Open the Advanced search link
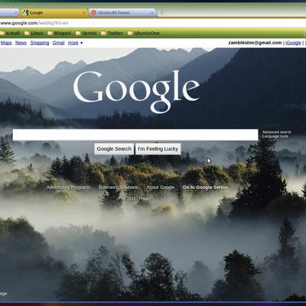The height and width of the screenshot is (306, 306). 277,132
